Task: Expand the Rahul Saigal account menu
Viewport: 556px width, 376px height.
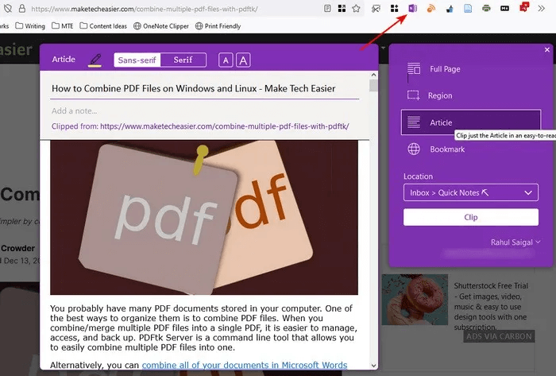Action: click(x=515, y=242)
